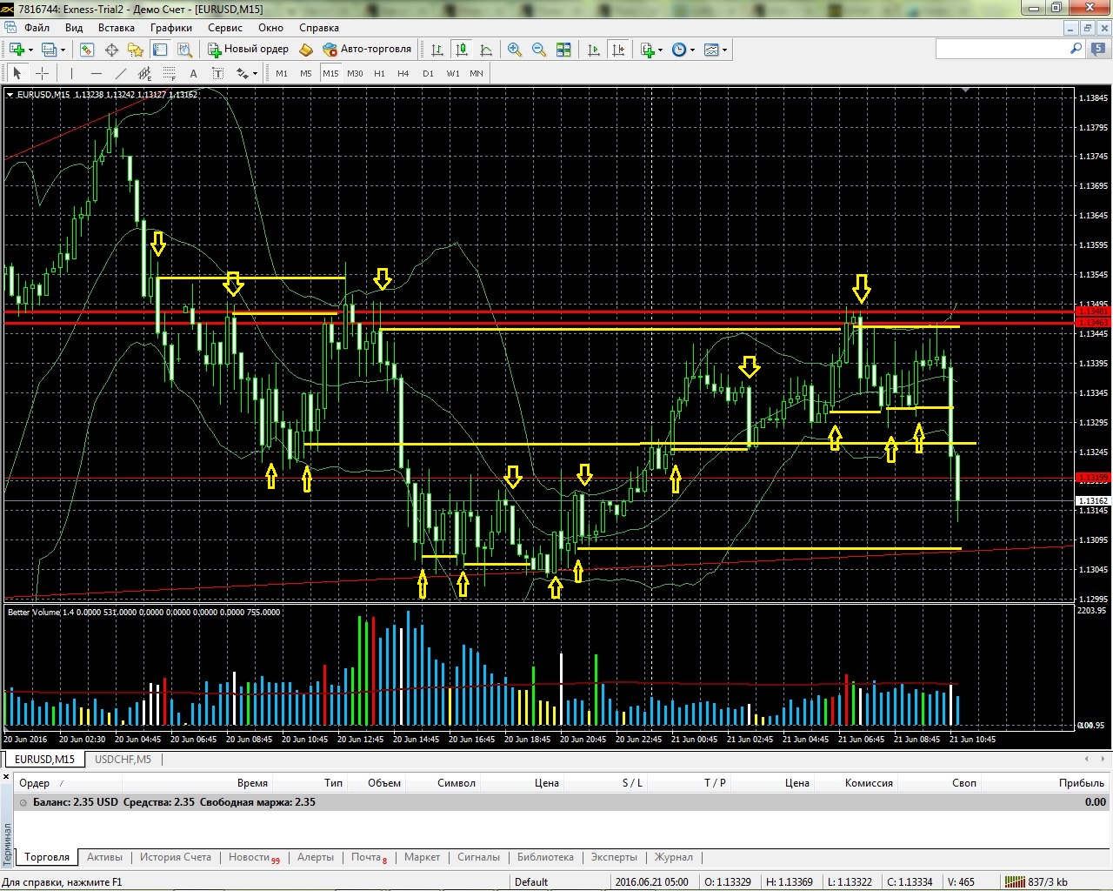Open the Сервис menu

[x=225, y=28]
